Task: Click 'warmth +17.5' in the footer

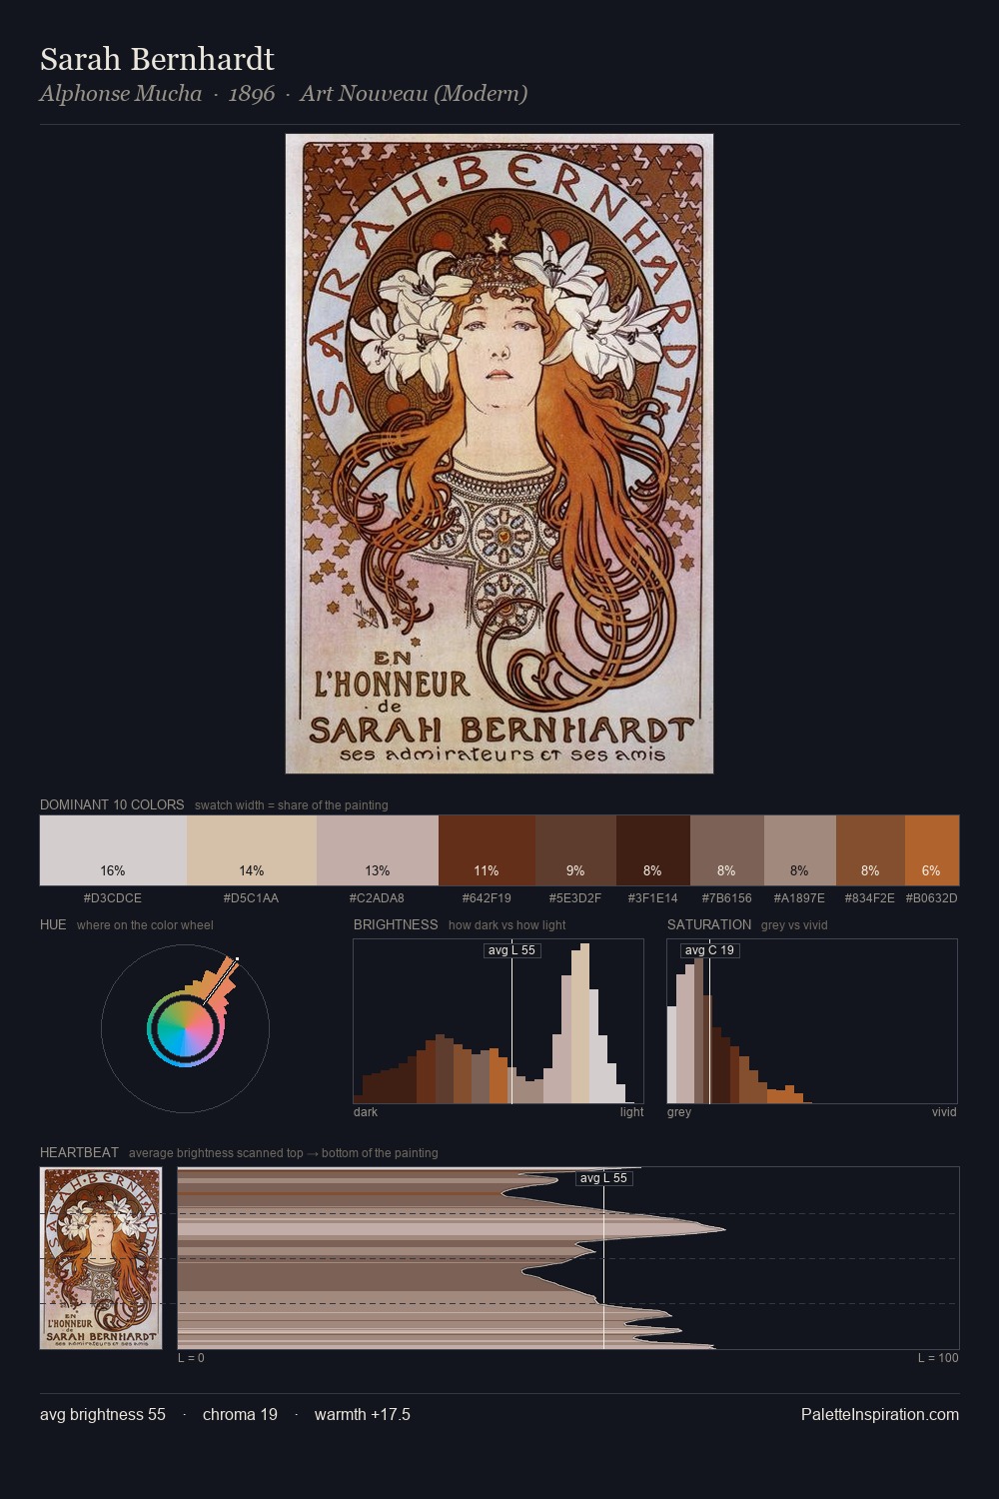Action: coord(363,1414)
